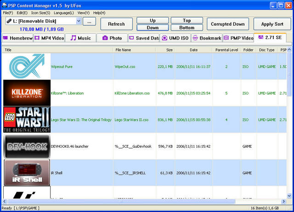Click the PMP Video film icon
Screen dimensions: 294x212
click(226, 38)
